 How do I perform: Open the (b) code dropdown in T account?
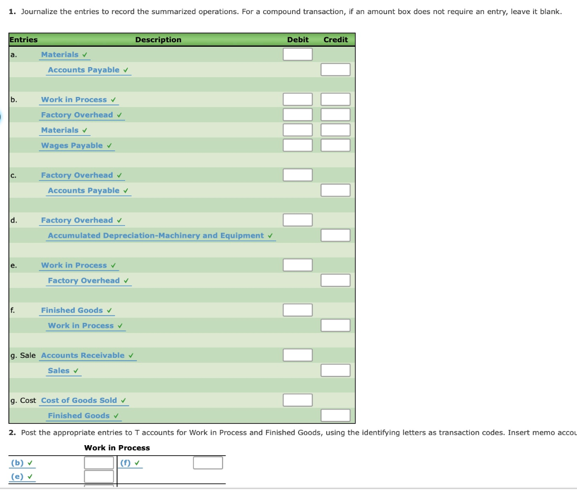pos(22,463)
